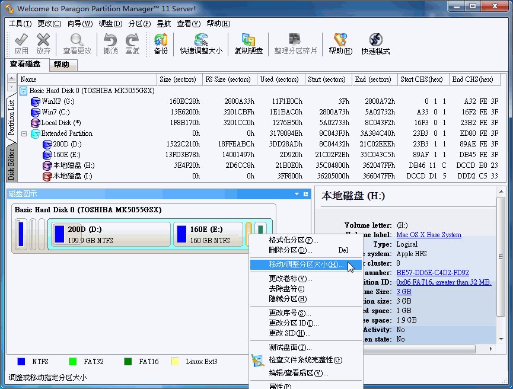Sort by Size (sectors) column header
Image resolution: width=513 pixels, height=389 pixels.
click(180, 79)
